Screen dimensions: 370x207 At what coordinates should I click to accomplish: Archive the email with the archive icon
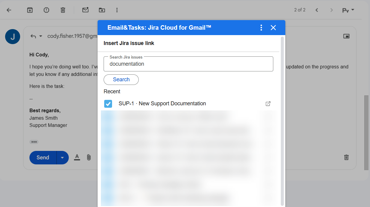[x=30, y=10]
